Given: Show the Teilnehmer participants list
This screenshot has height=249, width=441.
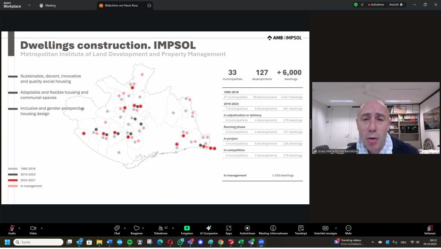Looking at the screenshot, I should pos(161,228).
